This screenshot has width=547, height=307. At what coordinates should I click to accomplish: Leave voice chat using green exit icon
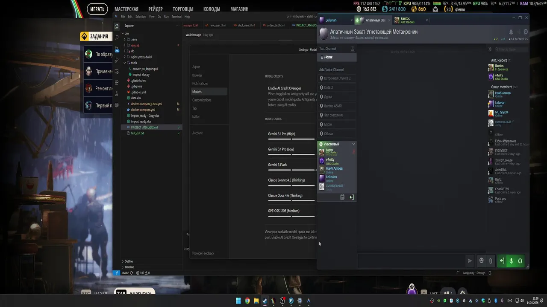point(502,261)
